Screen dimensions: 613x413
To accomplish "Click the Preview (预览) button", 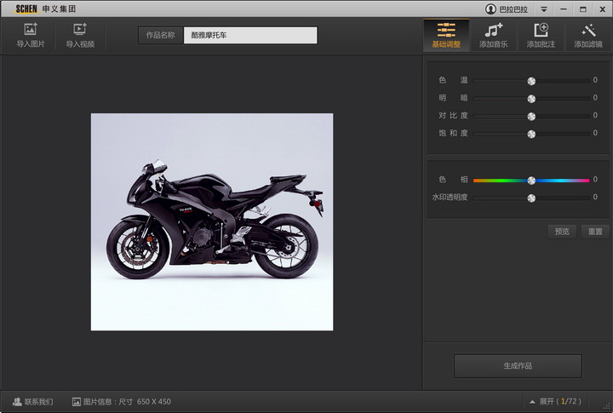I will [x=562, y=232].
